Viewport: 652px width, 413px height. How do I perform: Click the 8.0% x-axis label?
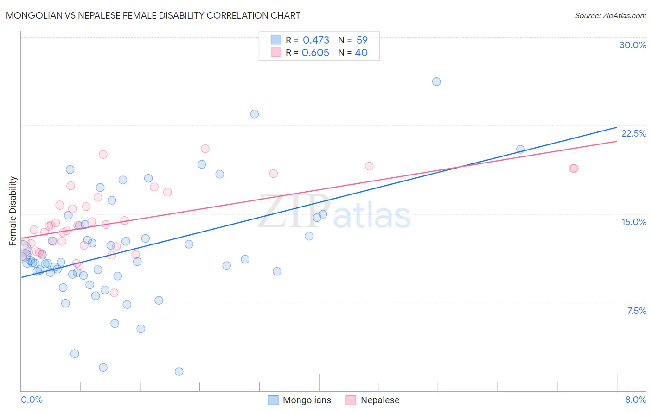(x=636, y=400)
